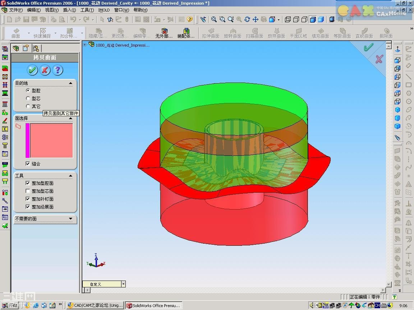Viewport: 414px width, 310px height.
Task: Cancel with the red X in PropertyManager
Action: coord(45,70)
